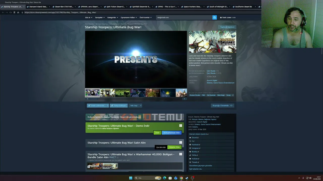The width and height of the screenshot is (323, 181).
Task: Open the Topluluk Merkezi button
Action: click(227, 27)
